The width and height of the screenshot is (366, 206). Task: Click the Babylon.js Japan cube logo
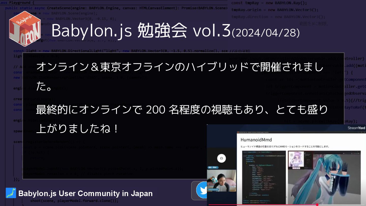[25, 28]
